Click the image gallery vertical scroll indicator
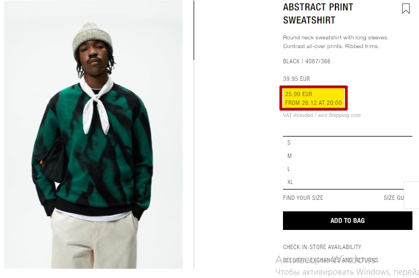Image resolution: width=419 pixels, height=278 pixels. click(x=194, y=31)
